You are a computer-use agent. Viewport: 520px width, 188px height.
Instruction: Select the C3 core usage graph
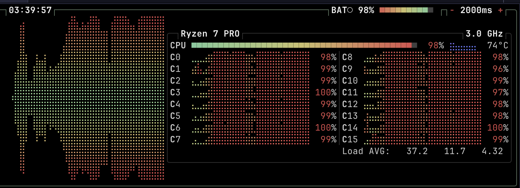coord(250,92)
